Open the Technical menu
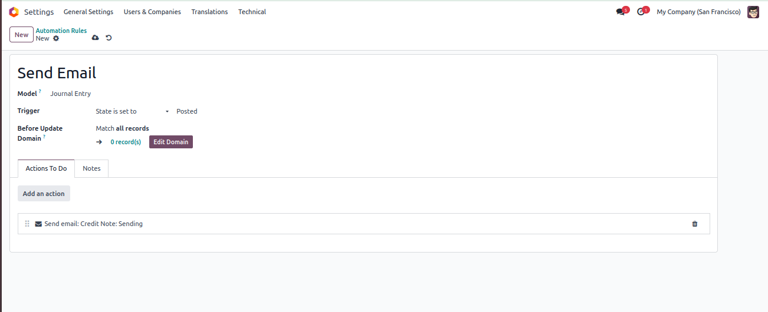The width and height of the screenshot is (768, 312). (252, 12)
